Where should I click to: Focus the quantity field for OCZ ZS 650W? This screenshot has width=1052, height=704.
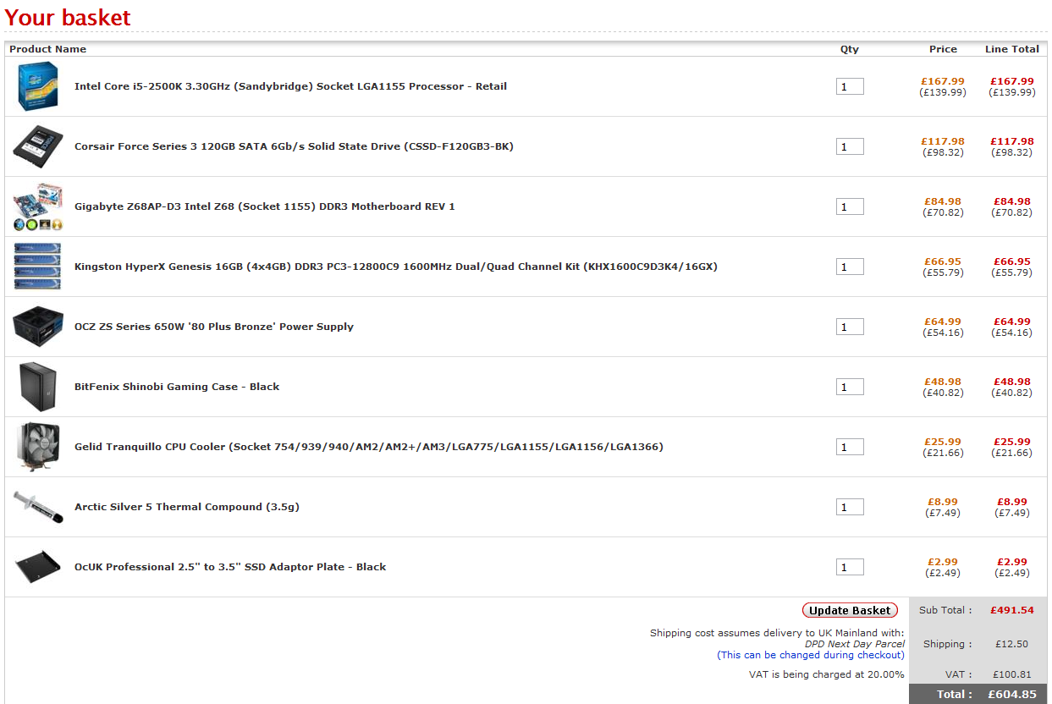850,327
